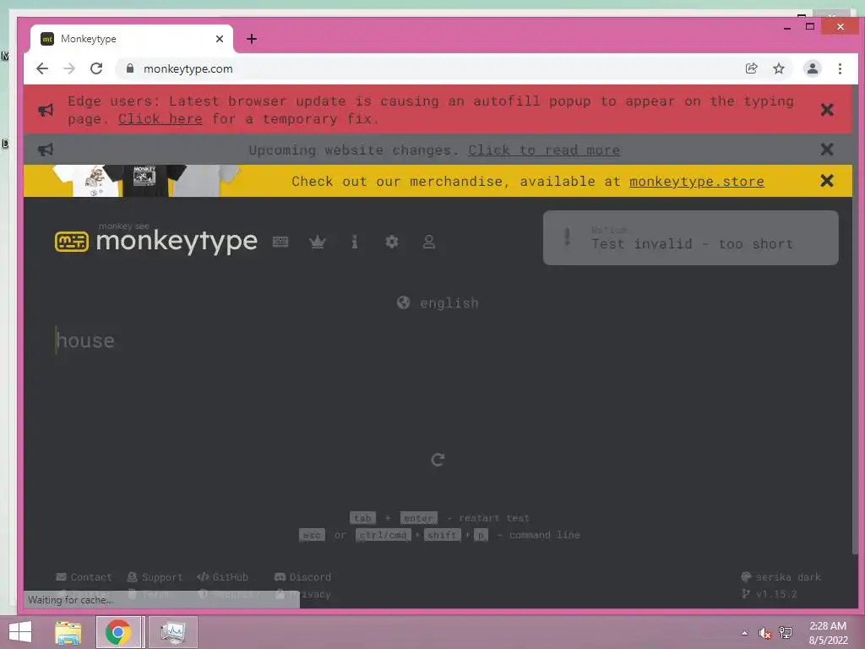The image size is (865, 649).
Task: Show hidden system tray icons
Action: pyautogui.click(x=745, y=633)
